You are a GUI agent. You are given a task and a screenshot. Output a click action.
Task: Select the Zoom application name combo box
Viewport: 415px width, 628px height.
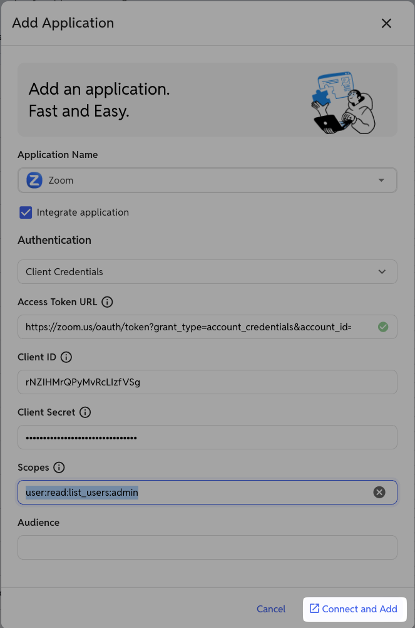click(208, 181)
